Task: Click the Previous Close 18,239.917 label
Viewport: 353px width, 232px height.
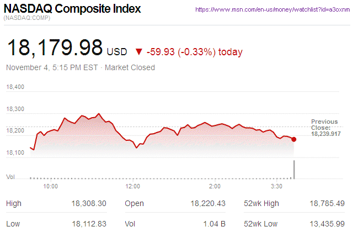Action: pyautogui.click(x=325, y=128)
